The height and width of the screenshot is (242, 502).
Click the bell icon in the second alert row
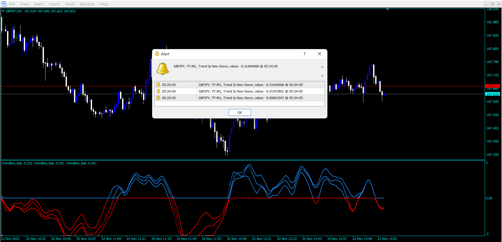(x=158, y=91)
